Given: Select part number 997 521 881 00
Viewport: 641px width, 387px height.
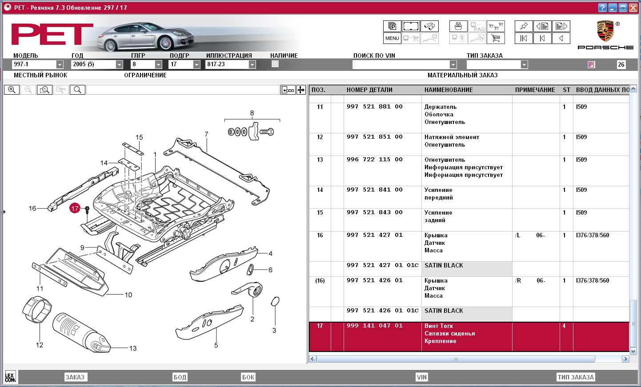Looking at the screenshot, I should click(x=375, y=107).
